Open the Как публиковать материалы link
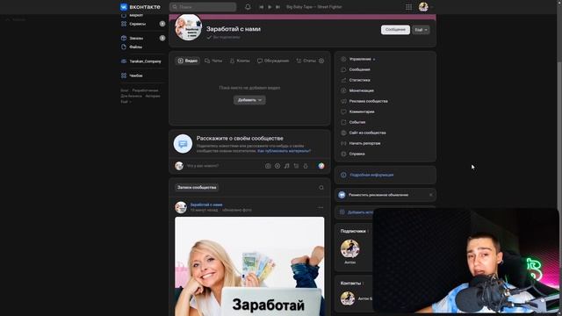Viewport: 562px width, 316px height. pos(284,151)
